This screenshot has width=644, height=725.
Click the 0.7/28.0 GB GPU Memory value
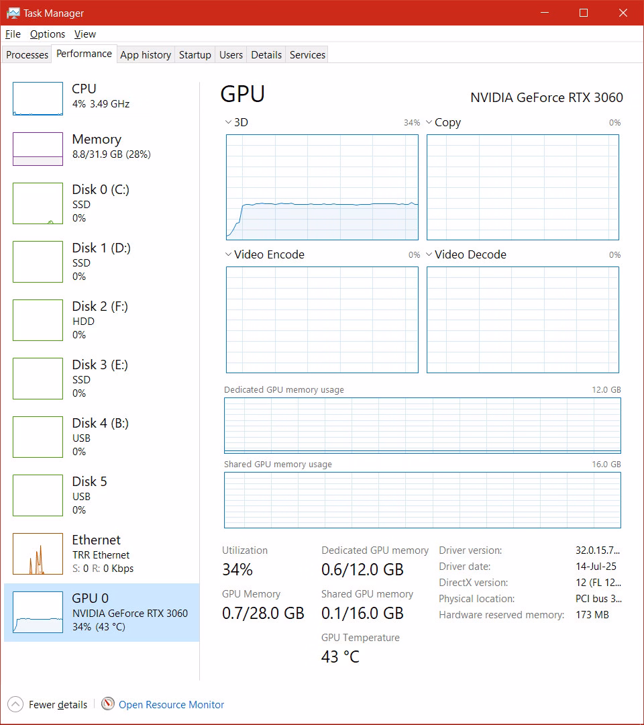pos(263,613)
